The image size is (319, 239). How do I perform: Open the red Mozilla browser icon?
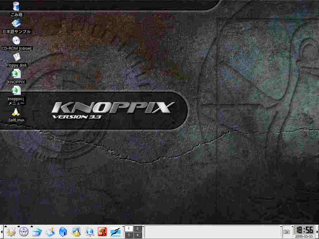pos(102,232)
